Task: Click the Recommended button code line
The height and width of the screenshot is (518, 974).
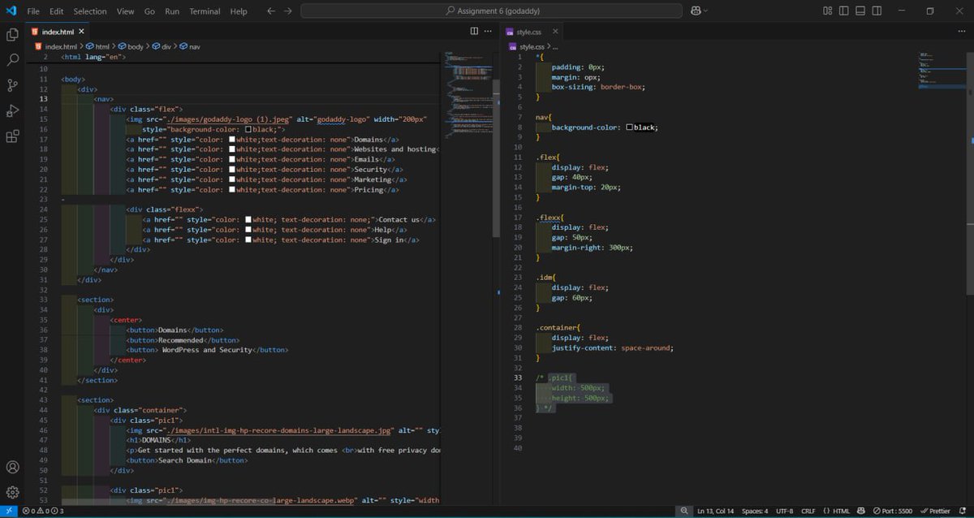Action: [183, 340]
